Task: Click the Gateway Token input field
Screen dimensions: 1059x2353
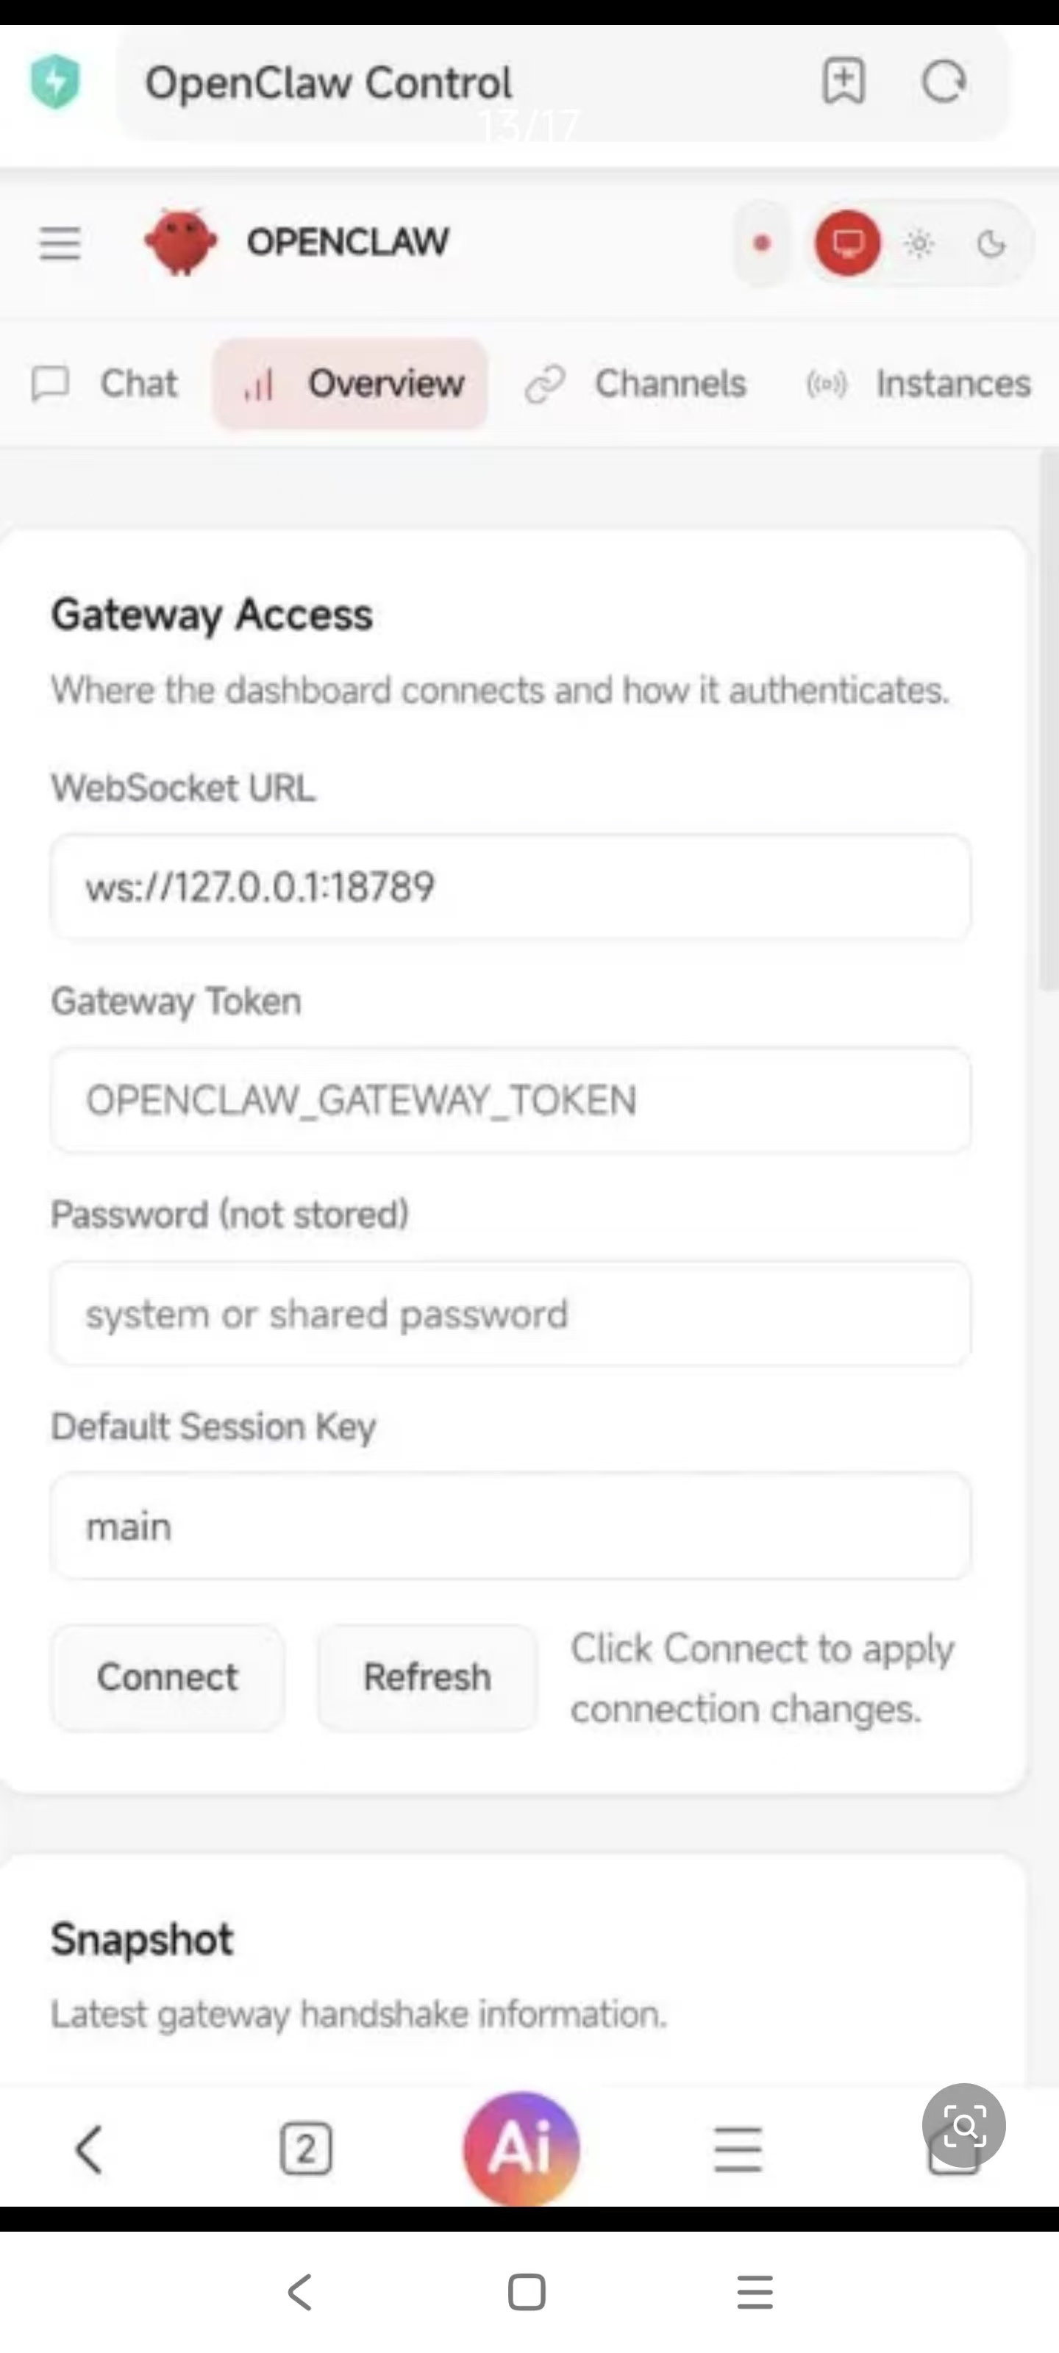Action: tap(510, 1100)
